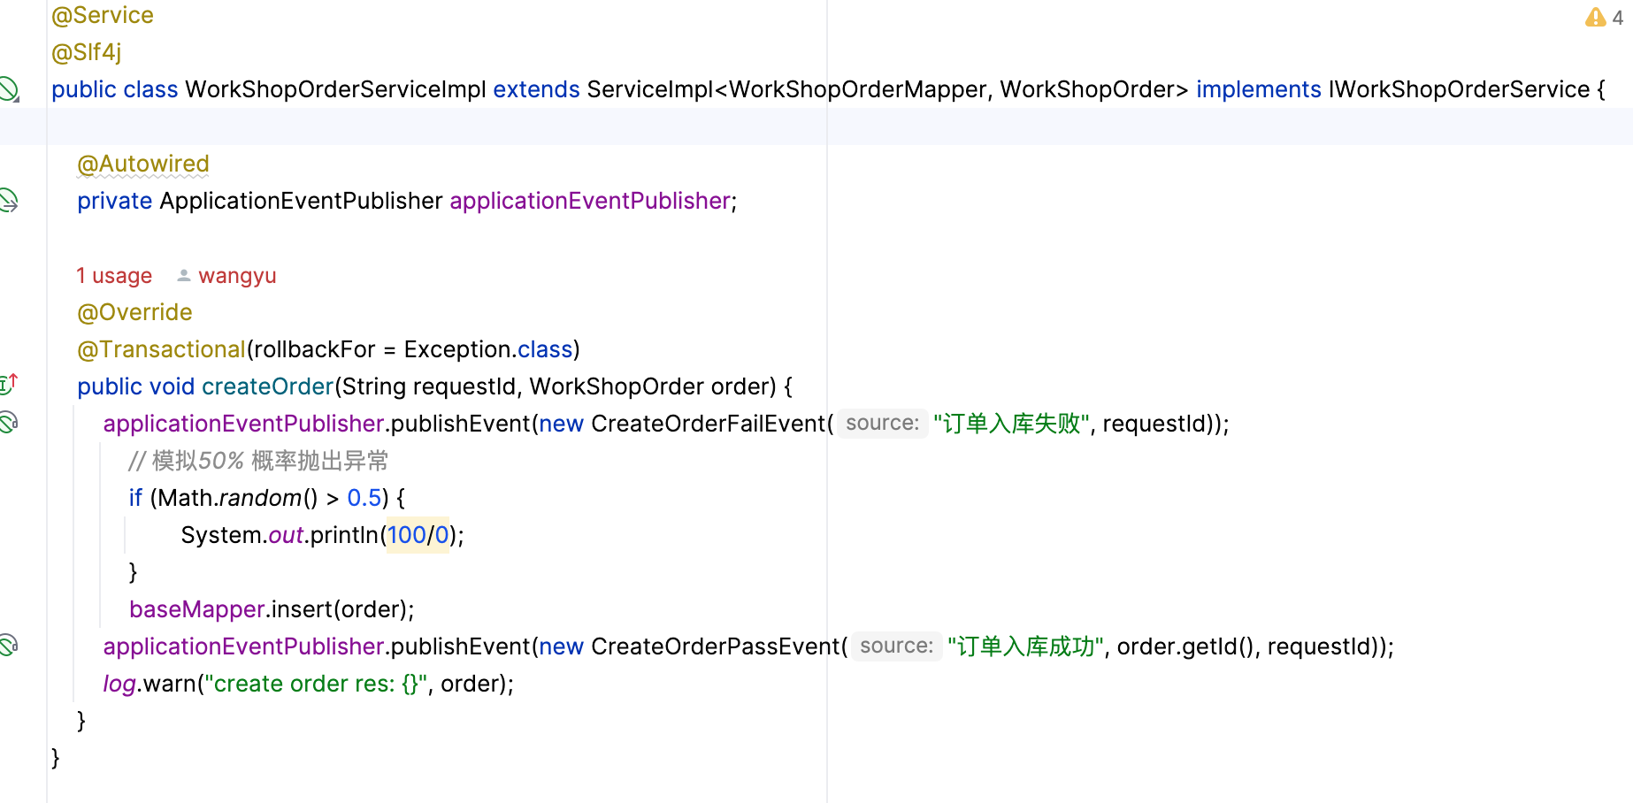Image resolution: width=1633 pixels, height=803 pixels.
Task: Click the highlighted 100/0 expression
Action: [x=418, y=535]
